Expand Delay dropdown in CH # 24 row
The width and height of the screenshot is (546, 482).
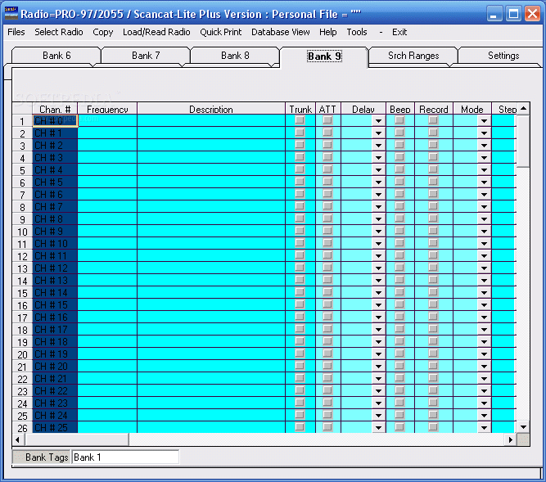click(x=378, y=415)
